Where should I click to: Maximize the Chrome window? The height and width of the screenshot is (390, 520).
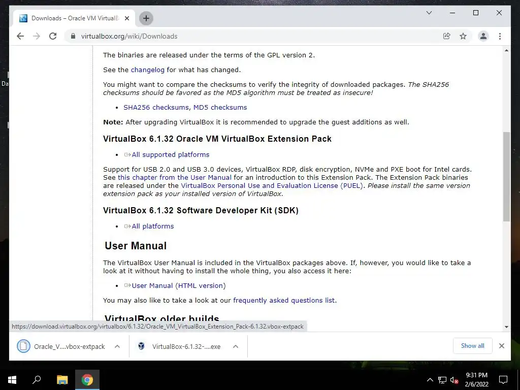point(475,13)
